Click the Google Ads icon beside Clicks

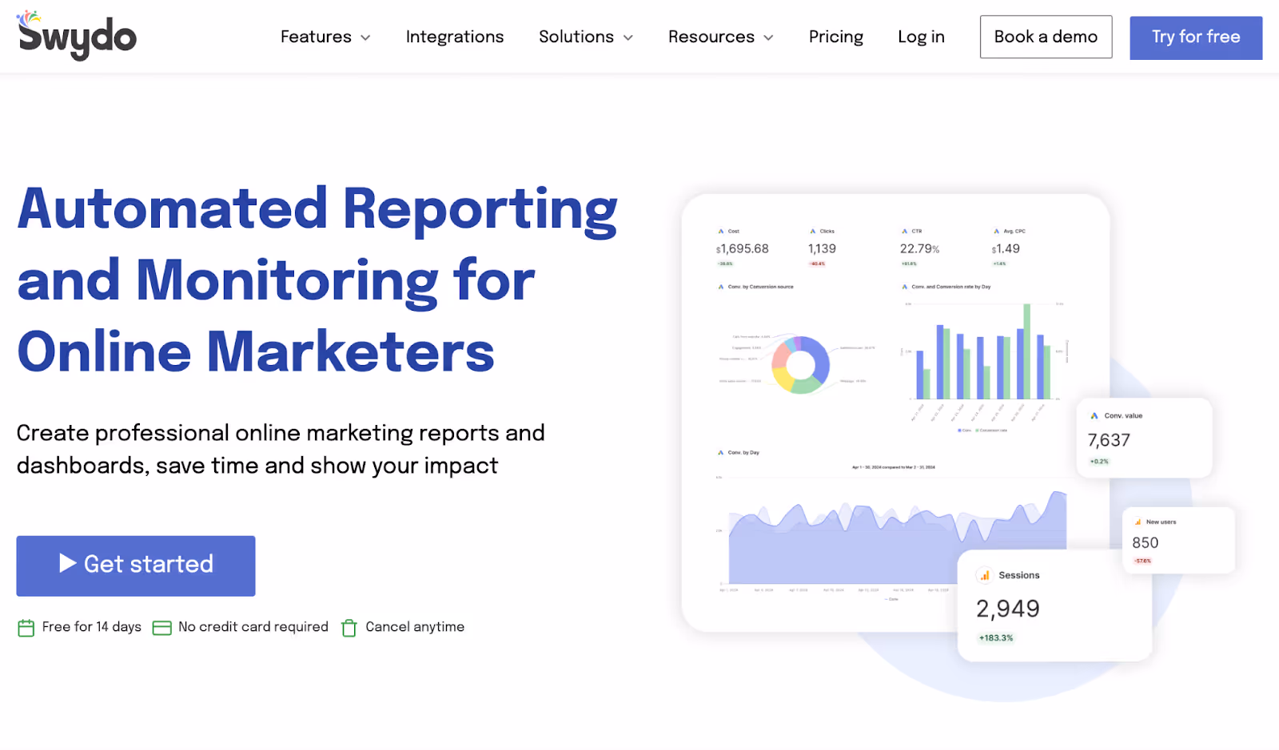point(813,232)
